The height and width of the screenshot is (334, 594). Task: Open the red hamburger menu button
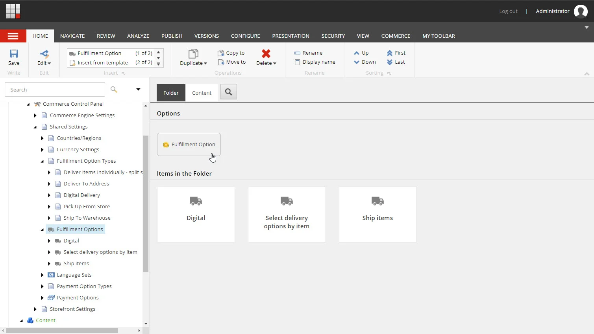click(13, 36)
